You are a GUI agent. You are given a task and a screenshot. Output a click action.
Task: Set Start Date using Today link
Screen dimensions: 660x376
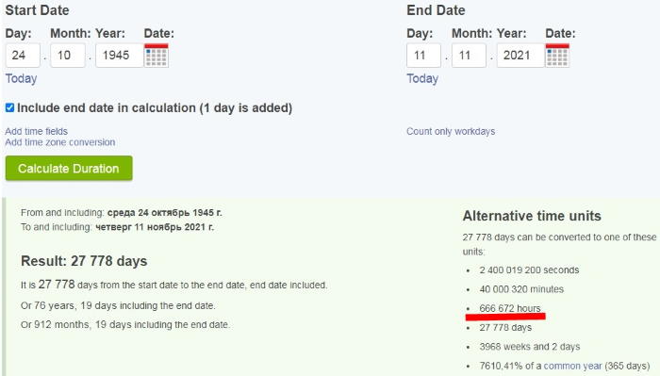(21, 78)
